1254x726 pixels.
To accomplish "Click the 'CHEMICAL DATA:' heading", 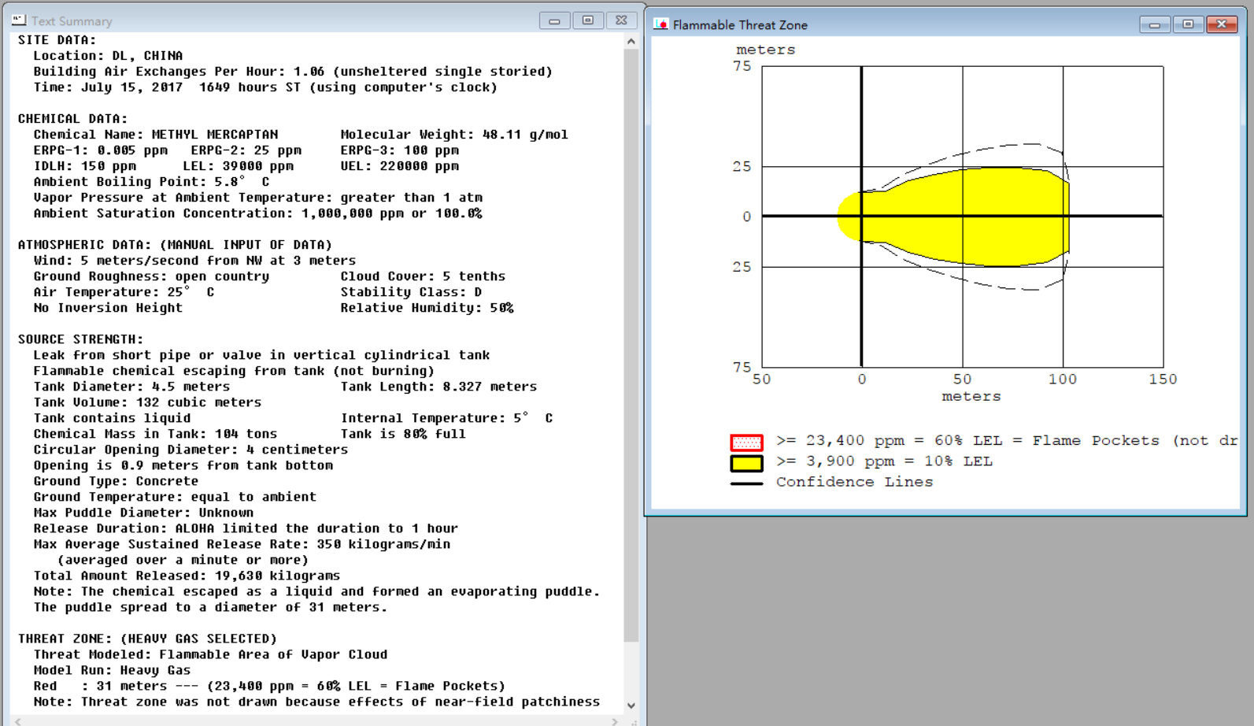I will coord(72,119).
